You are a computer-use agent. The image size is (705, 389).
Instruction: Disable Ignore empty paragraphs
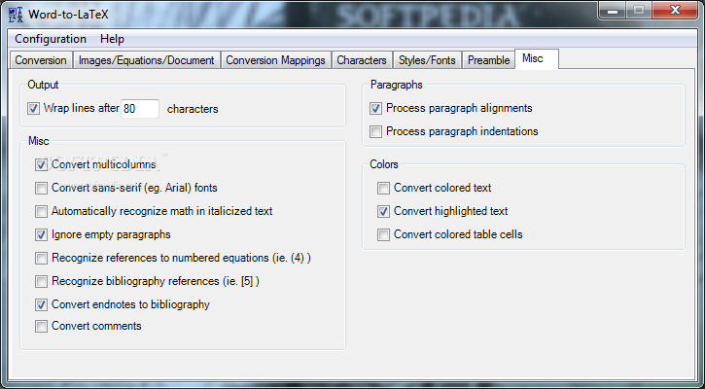coord(42,234)
